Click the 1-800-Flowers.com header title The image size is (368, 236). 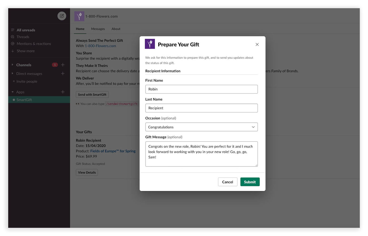[x=101, y=16]
